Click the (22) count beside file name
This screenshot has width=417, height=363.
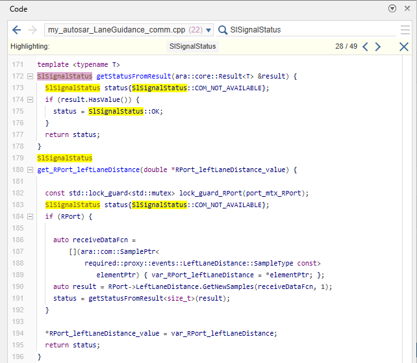[196, 30]
